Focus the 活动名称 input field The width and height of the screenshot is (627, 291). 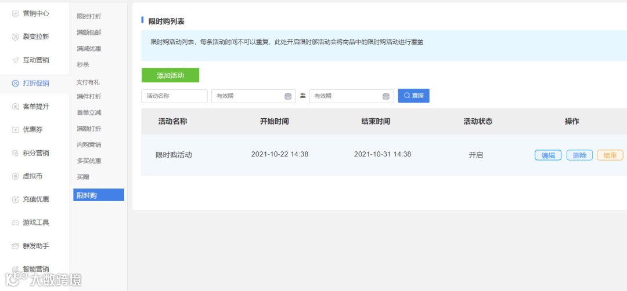[174, 96]
